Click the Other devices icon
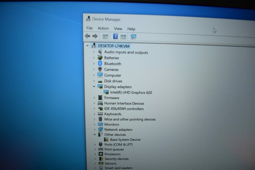The image size is (255, 170). click(x=100, y=134)
